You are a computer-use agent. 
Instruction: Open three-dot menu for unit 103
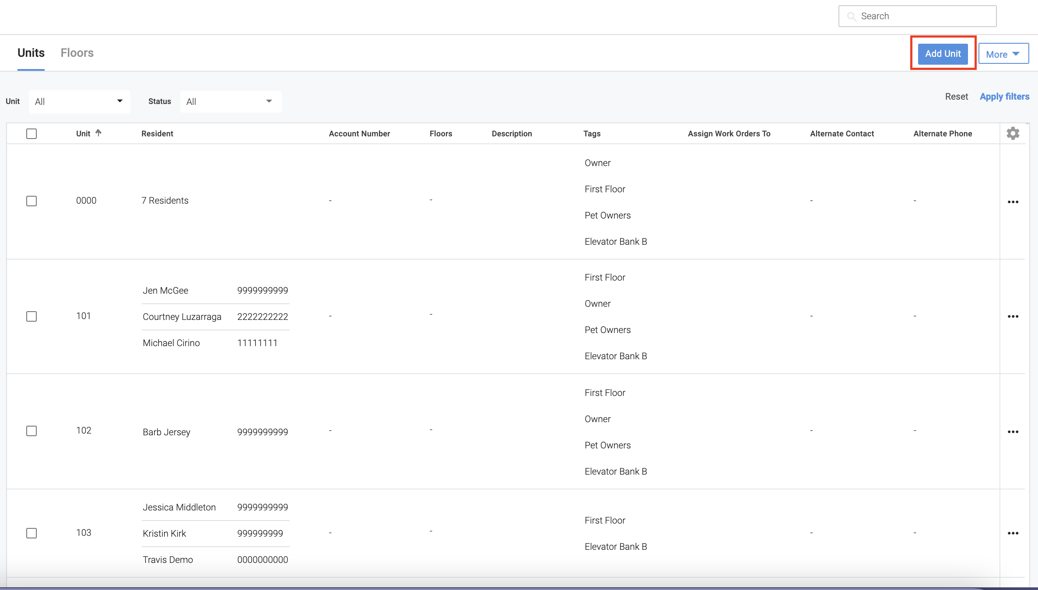[x=1013, y=533]
